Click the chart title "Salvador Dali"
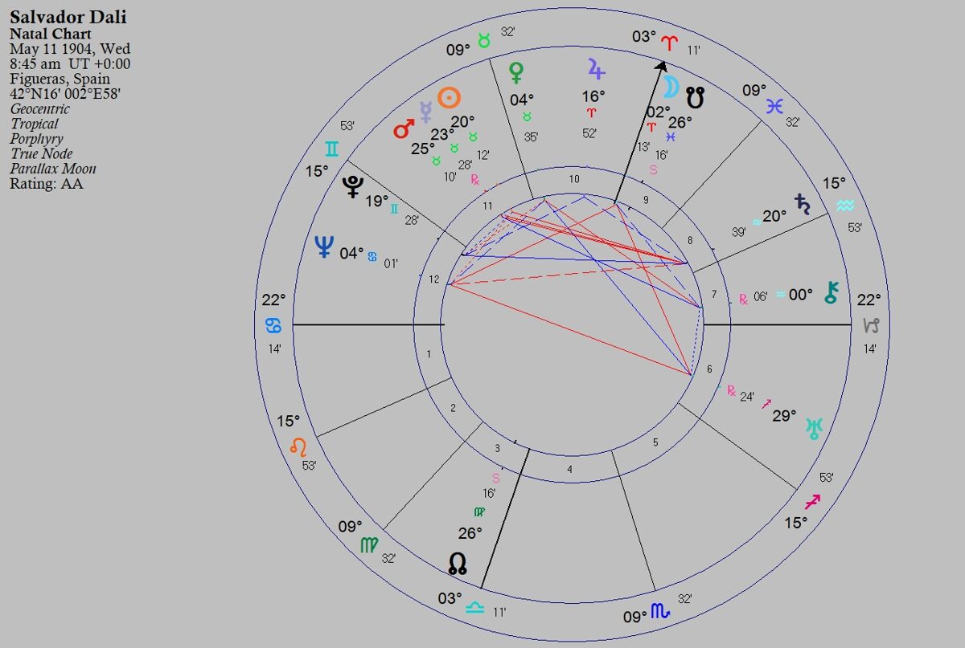Screen dimensions: 965x648 click(68, 18)
